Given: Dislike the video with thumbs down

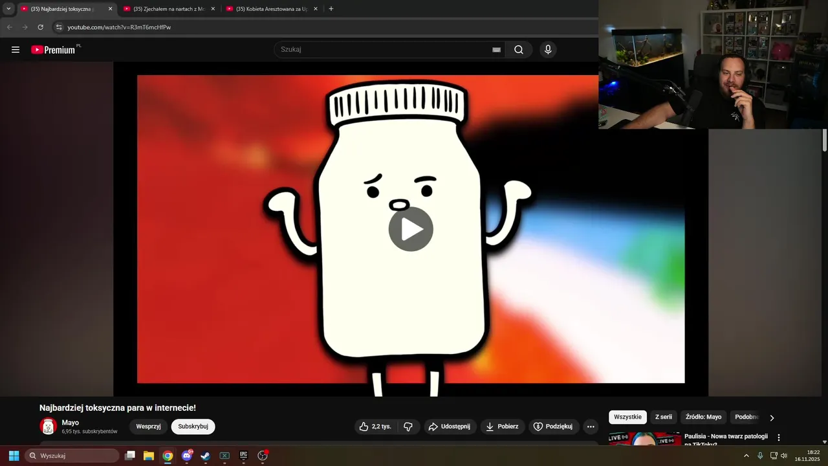Looking at the screenshot, I should coord(408,427).
